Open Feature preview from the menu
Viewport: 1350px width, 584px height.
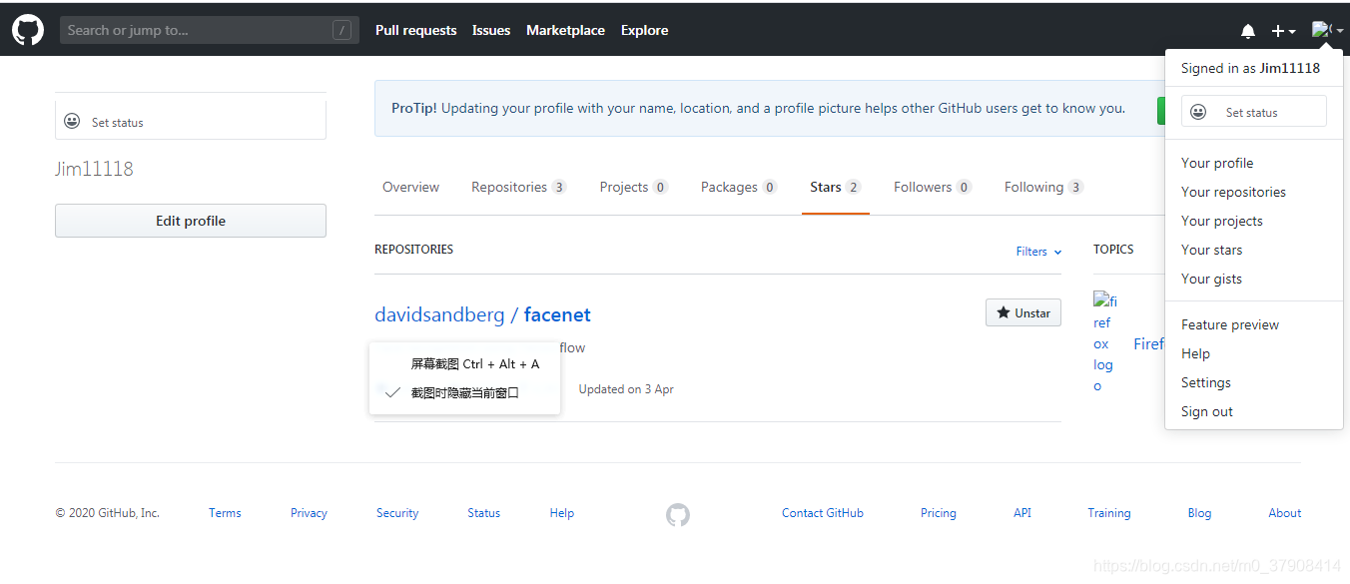[x=1230, y=324]
